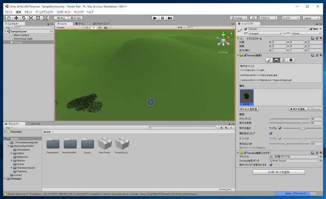
Task: Open the GameObject menu
Action: click(x=44, y=12)
